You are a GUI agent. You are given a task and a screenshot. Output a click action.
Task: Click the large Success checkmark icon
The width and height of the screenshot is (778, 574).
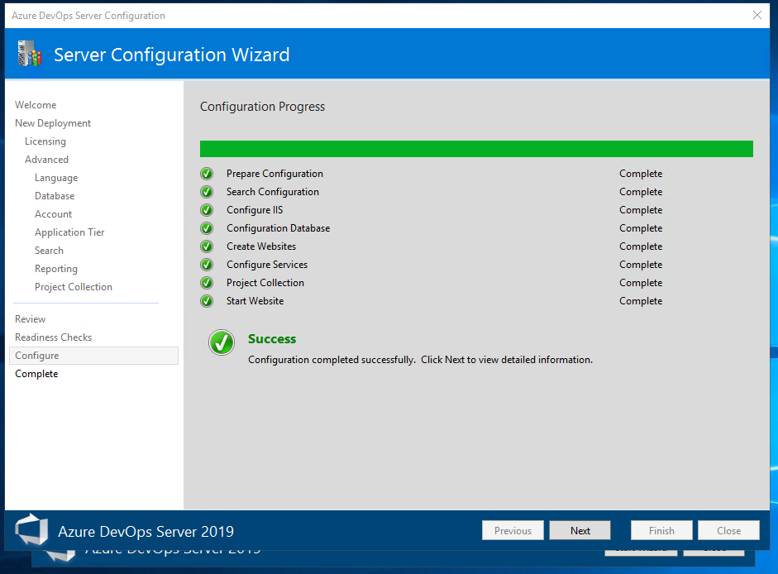[222, 342]
